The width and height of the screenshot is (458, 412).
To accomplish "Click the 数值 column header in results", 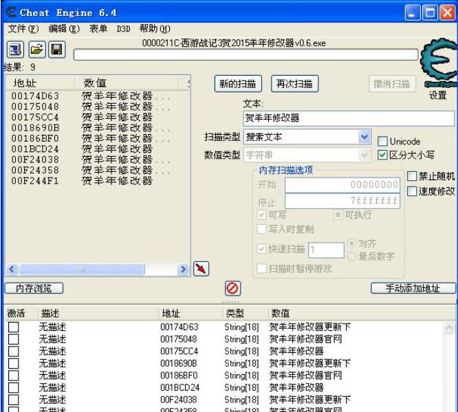I will [127, 83].
